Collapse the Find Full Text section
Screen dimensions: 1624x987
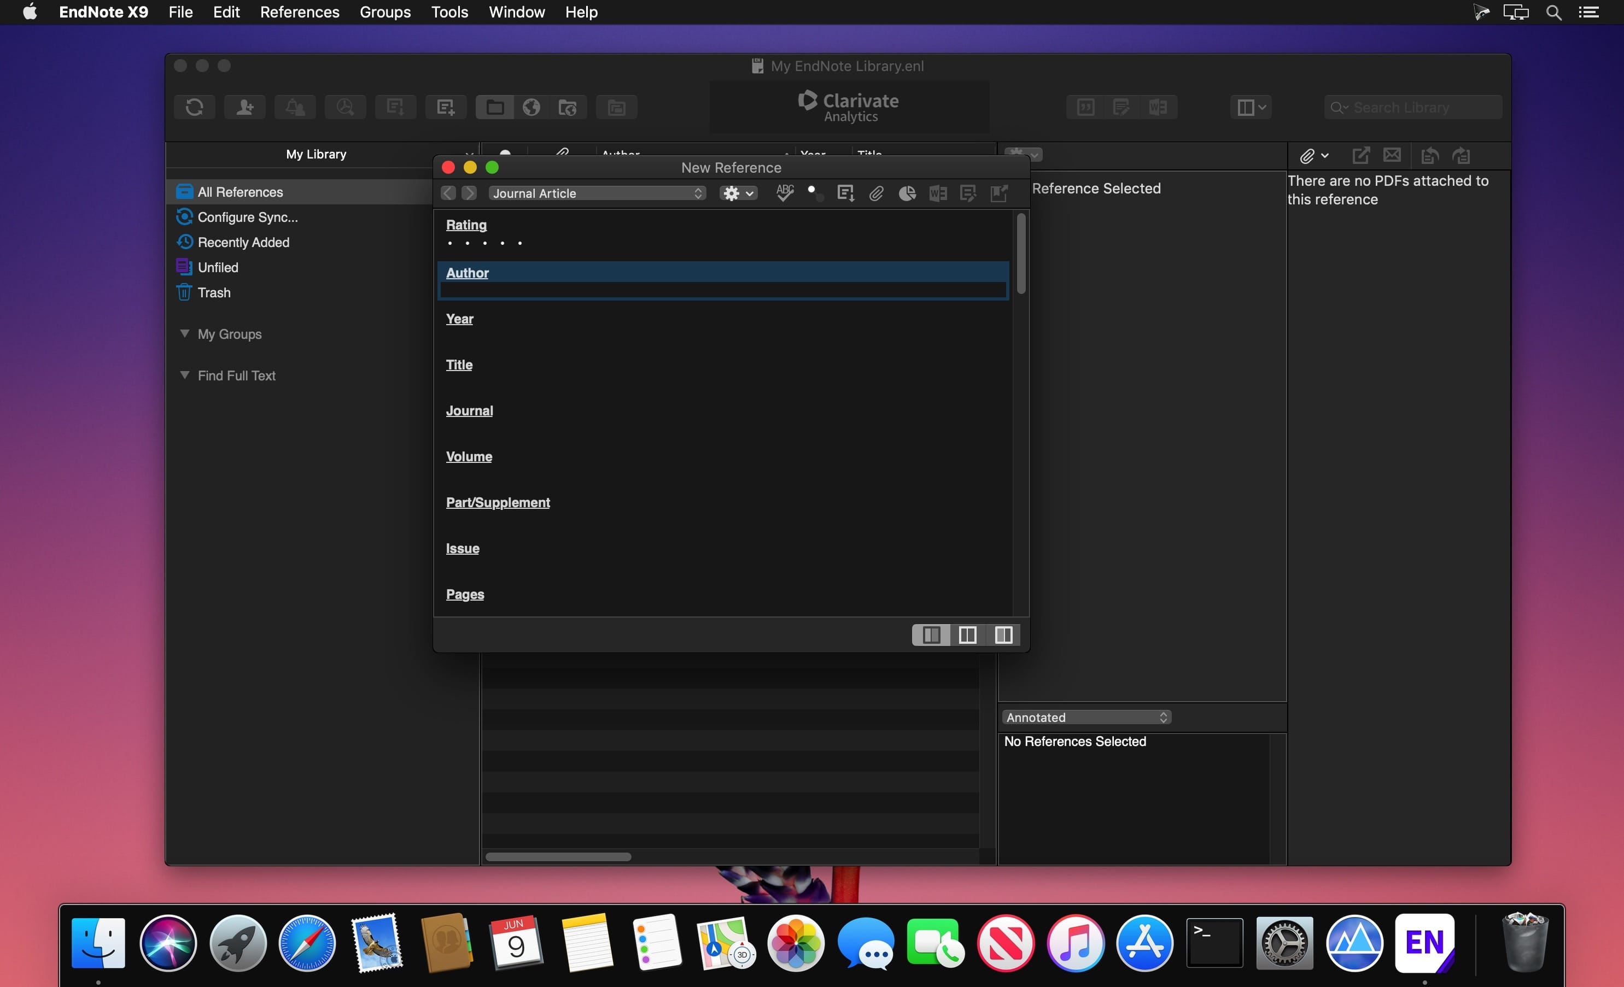point(185,375)
